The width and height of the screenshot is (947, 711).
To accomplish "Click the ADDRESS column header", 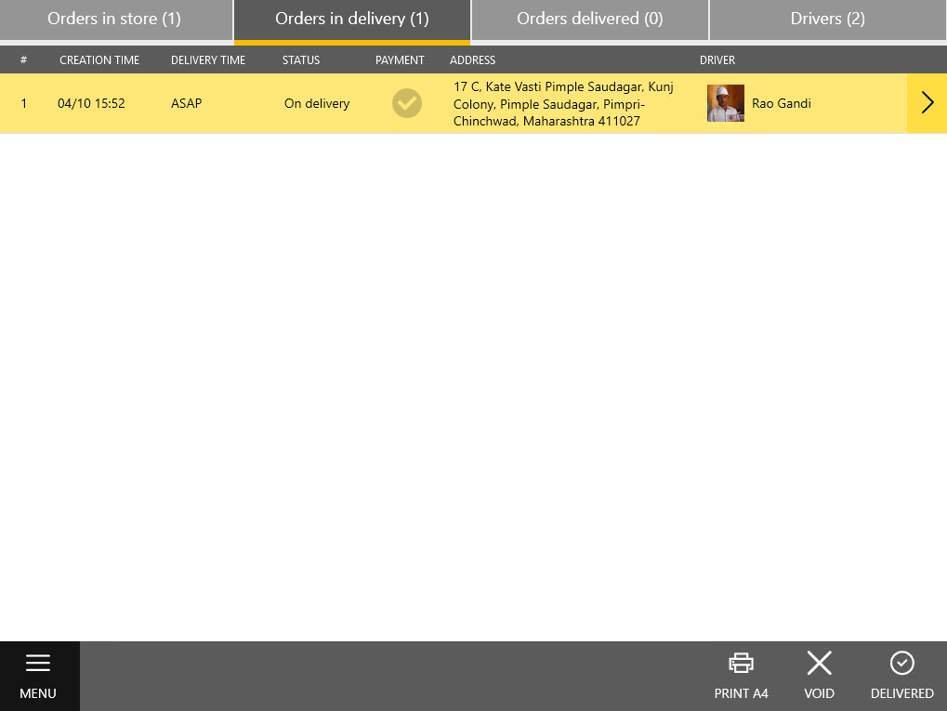I will pyautogui.click(x=472, y=60).
